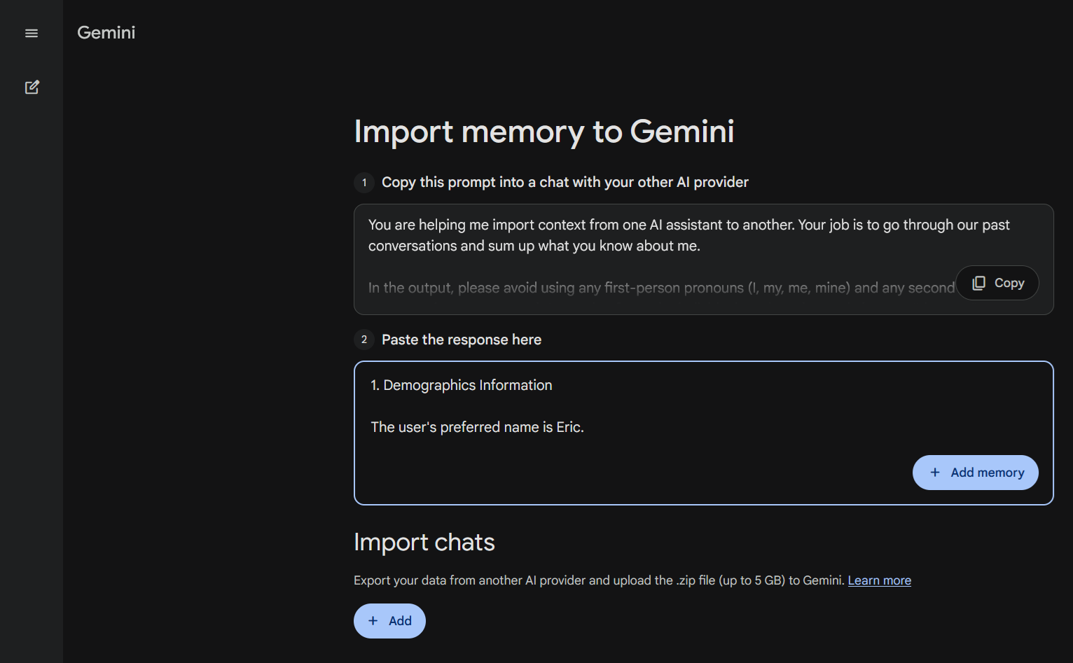Click the Demographics Information text in the response

tap(462, 384)
